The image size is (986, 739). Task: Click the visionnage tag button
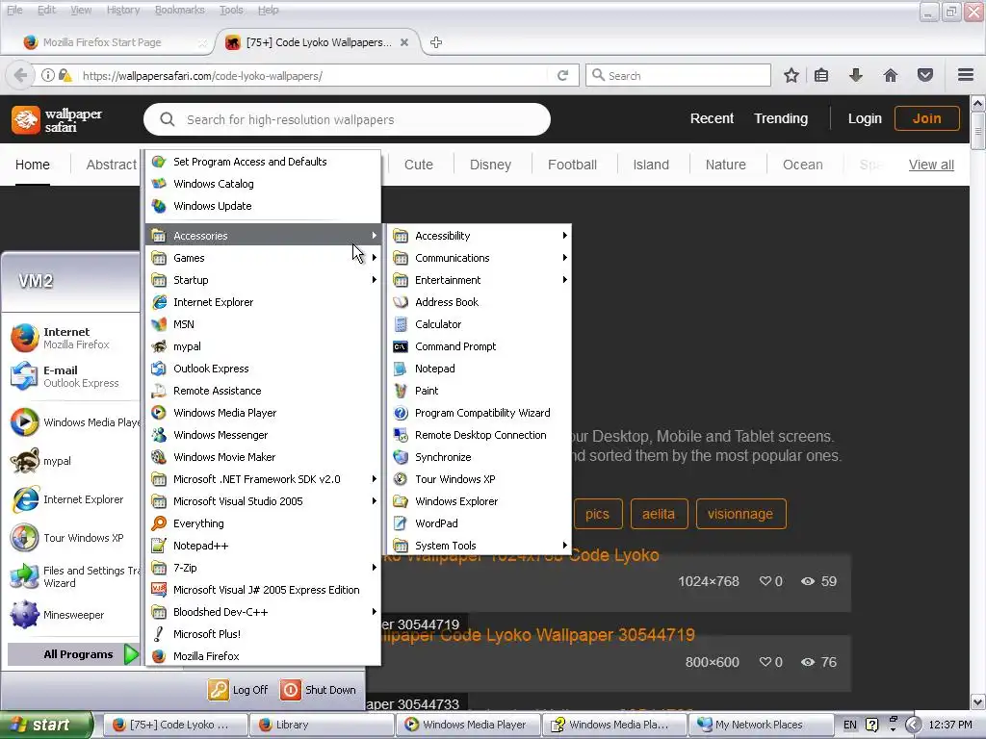(x=740, y=514)
